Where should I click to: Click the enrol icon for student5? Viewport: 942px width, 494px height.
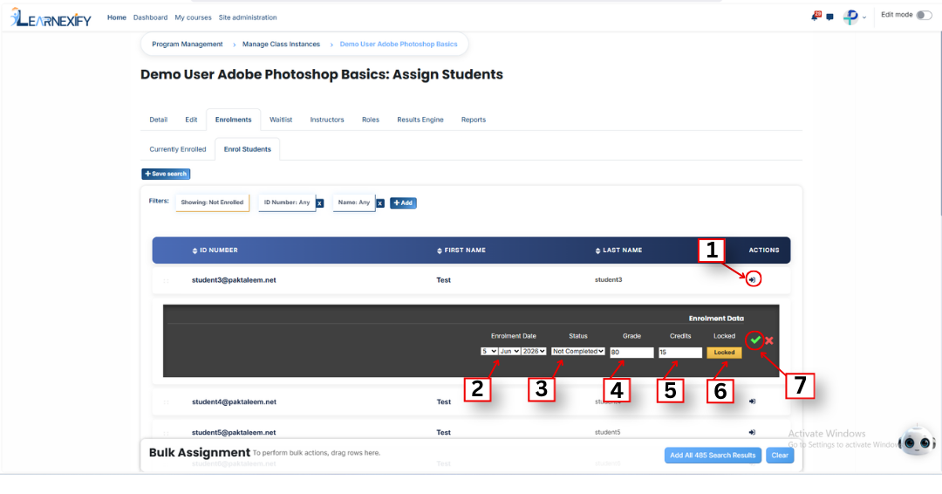coord(752,432)
